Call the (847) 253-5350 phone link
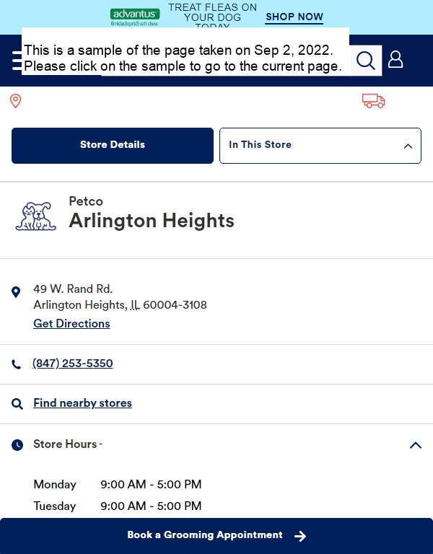Image resolution: width=433 pixels, height=554 pixels. click(x=73, y=364)
